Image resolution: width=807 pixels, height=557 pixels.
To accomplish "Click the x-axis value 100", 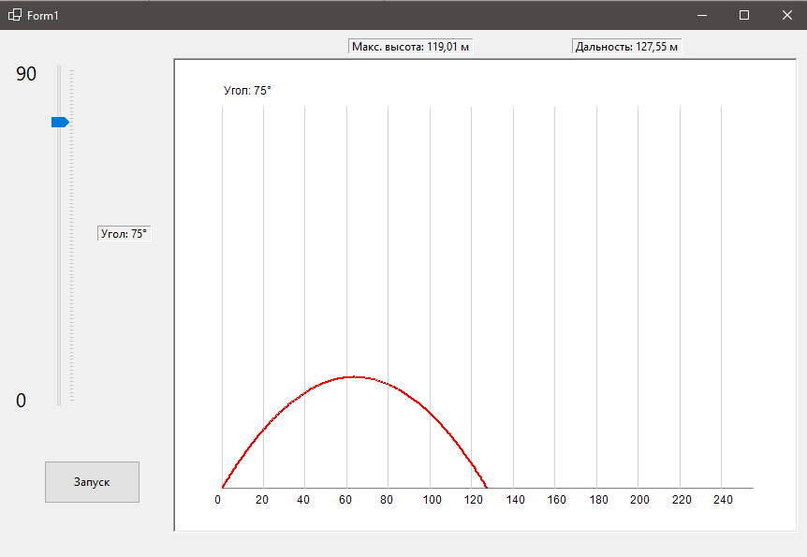I will tap(432, 500).
